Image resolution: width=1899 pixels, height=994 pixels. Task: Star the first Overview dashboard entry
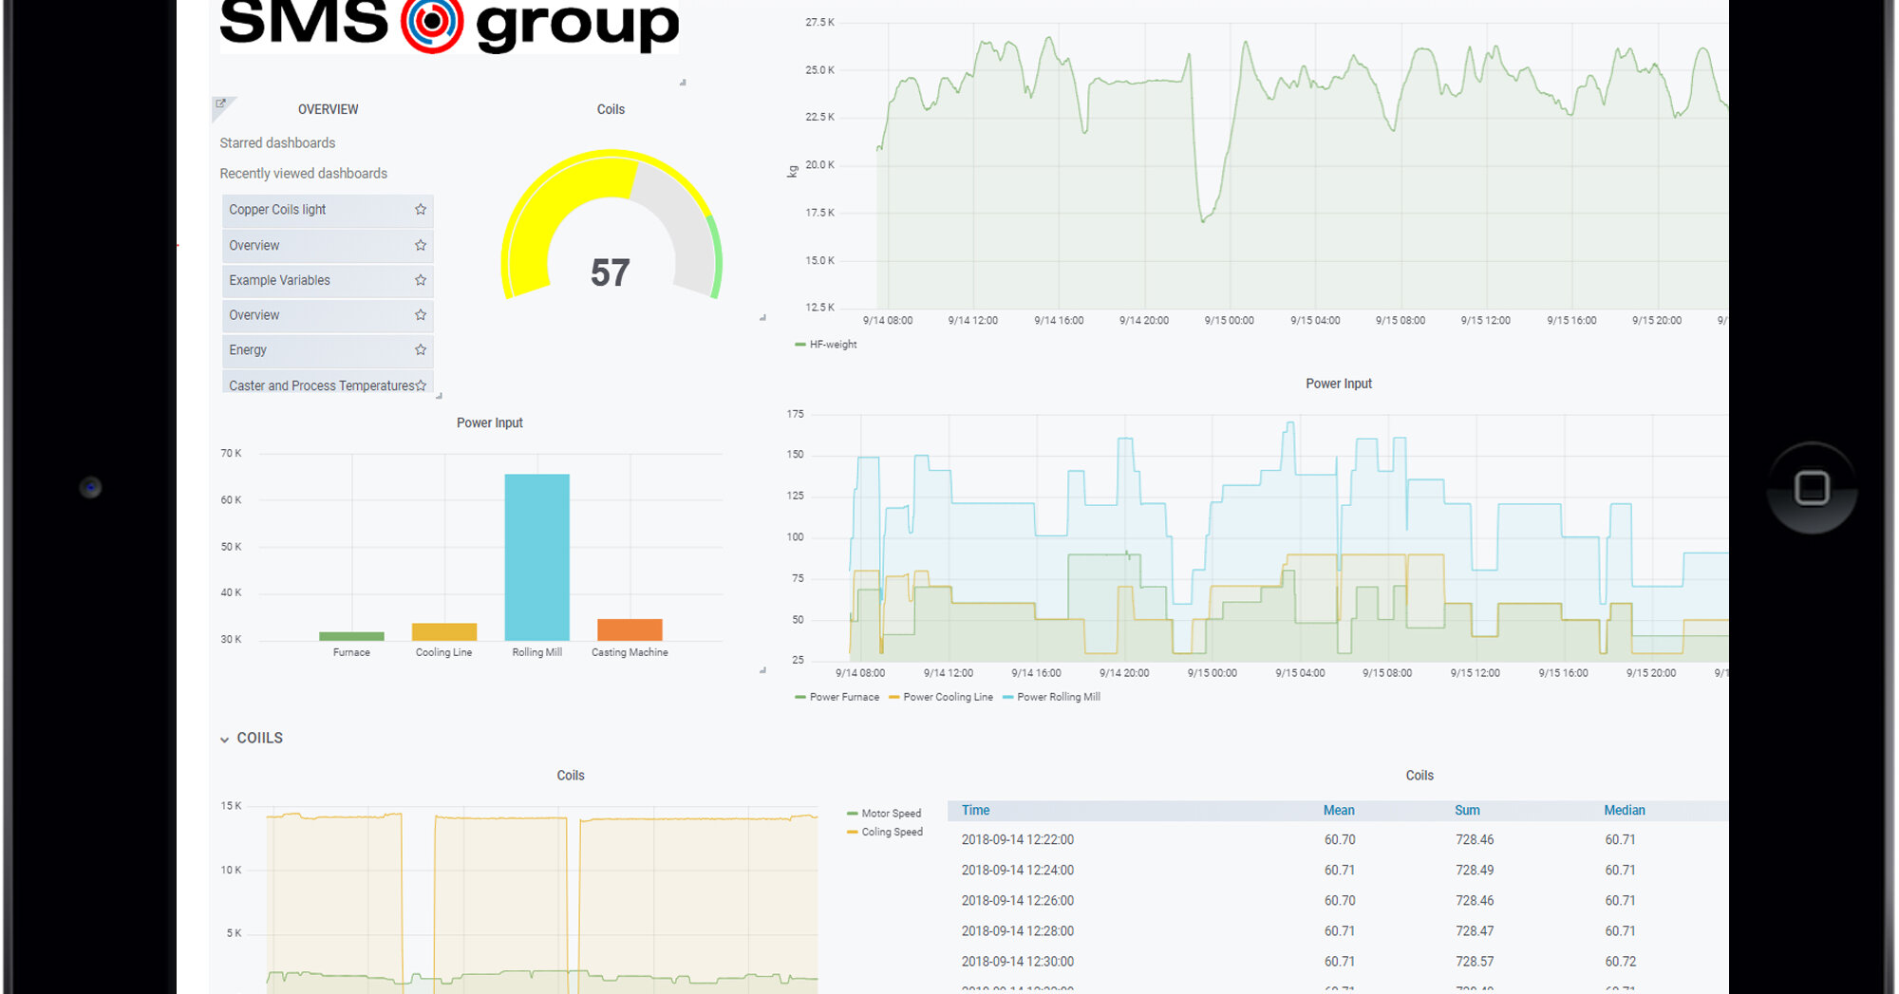click(x=421, y=245)
